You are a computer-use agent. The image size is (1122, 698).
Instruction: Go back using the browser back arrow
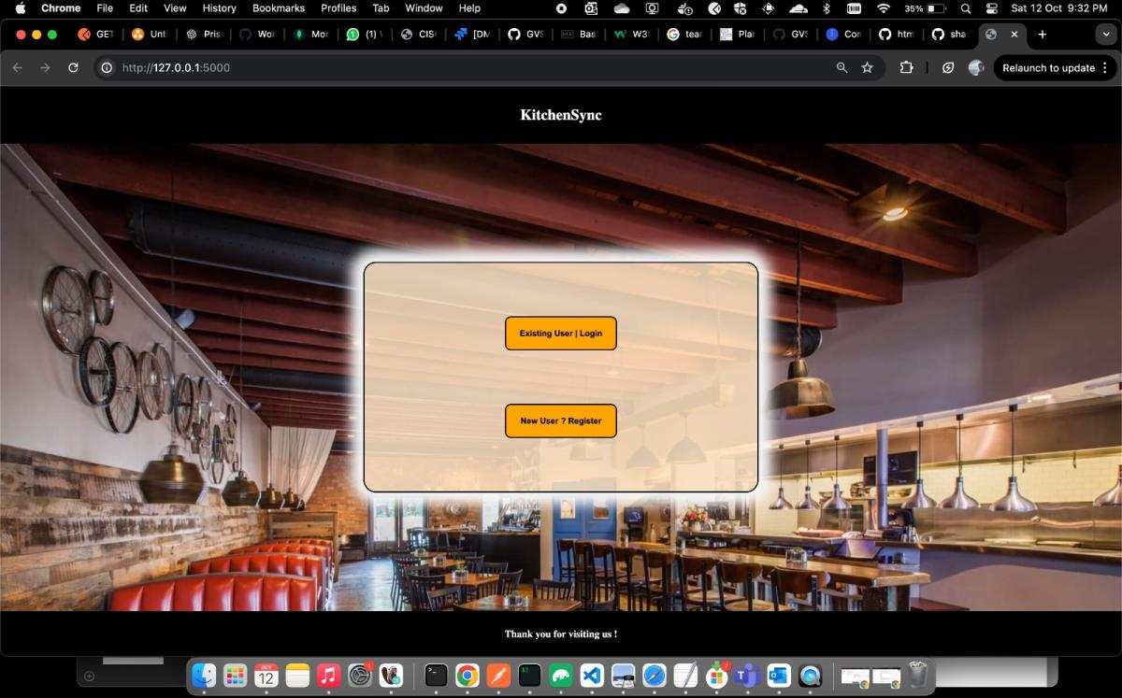tap(18, 68)
